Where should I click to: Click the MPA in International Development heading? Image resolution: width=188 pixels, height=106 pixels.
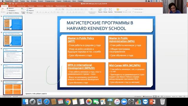point(81,67)
